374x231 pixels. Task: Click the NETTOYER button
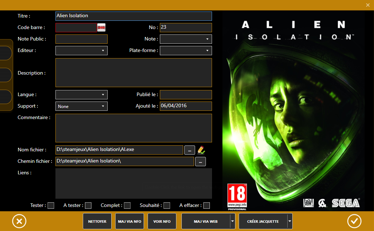(x=97, y=221)
